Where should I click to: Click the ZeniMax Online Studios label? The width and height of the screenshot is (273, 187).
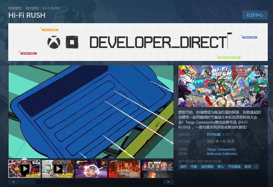click(x=229, y=57)
